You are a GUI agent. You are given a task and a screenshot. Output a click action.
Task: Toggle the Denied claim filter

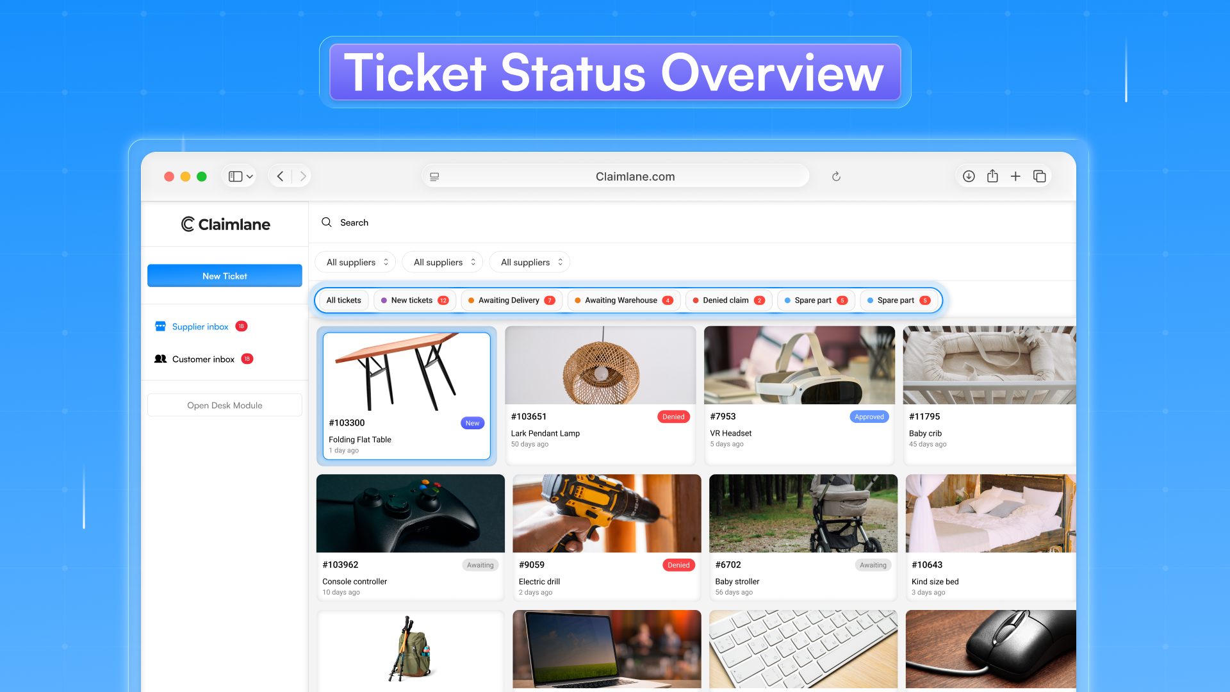[728, 300]
